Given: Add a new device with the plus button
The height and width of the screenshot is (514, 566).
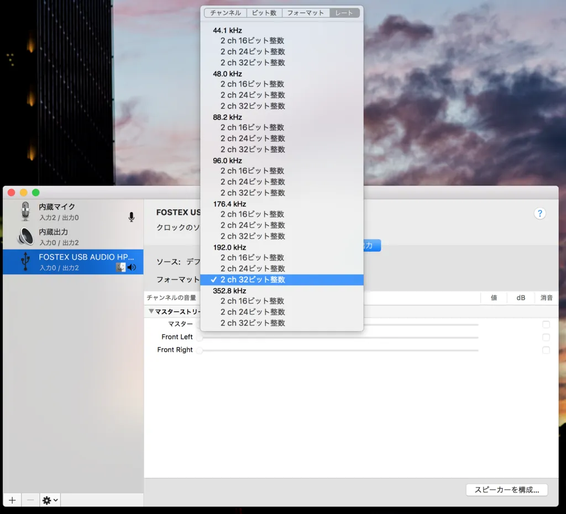Looking at the screenshot, I should pyautogui.click(x=12, y=500).
